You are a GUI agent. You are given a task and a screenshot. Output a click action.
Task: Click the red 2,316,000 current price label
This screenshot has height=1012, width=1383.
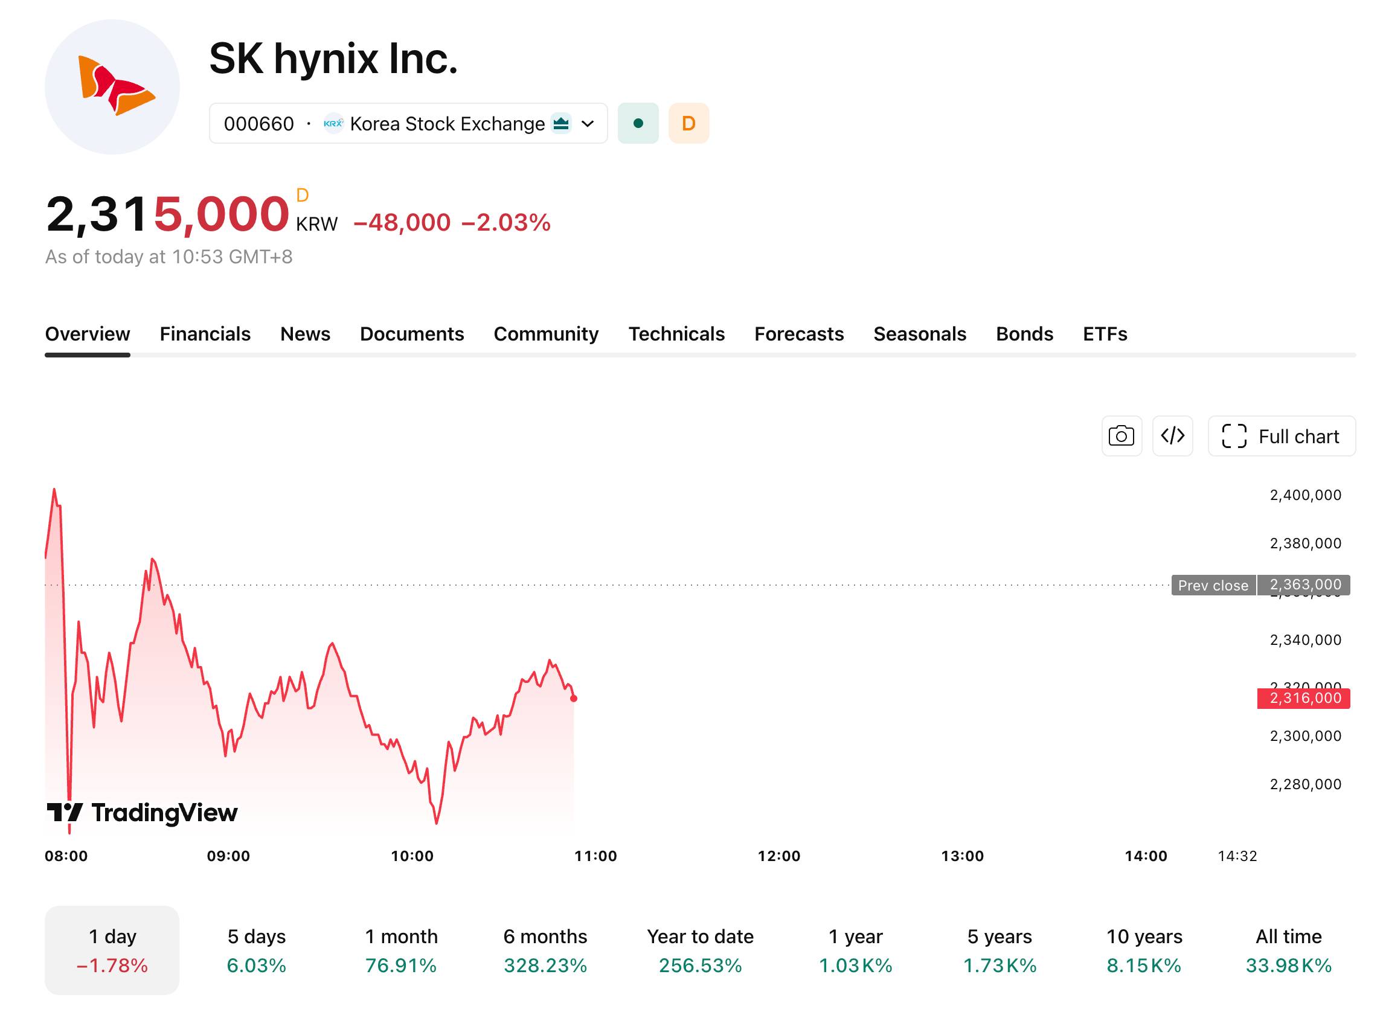1303,699
